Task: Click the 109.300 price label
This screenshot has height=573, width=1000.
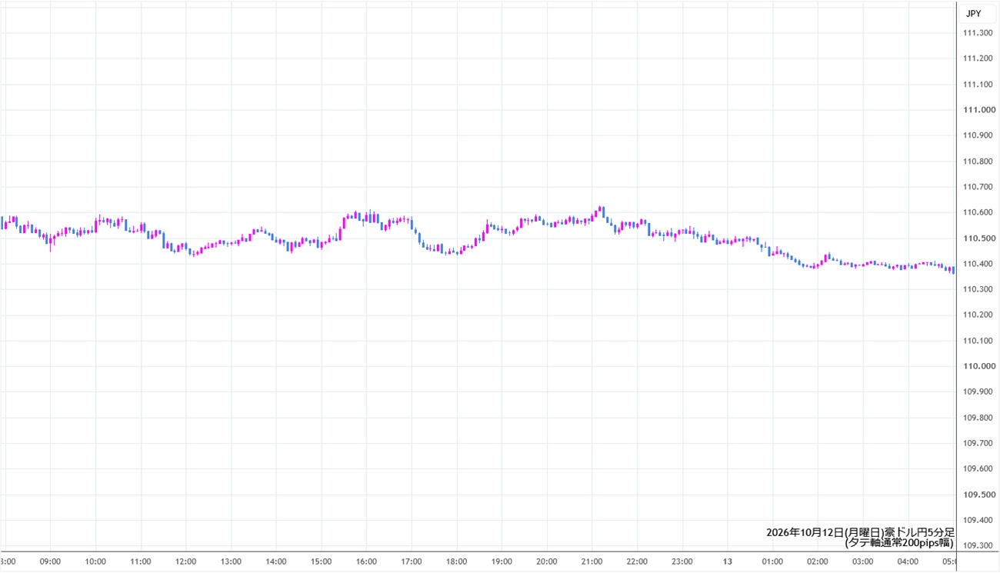Action: (x=977, y=546)
